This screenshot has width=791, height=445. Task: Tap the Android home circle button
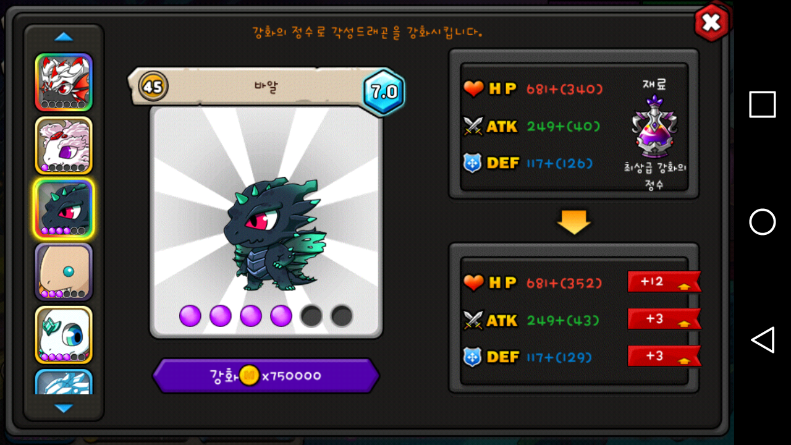(763, 222)
